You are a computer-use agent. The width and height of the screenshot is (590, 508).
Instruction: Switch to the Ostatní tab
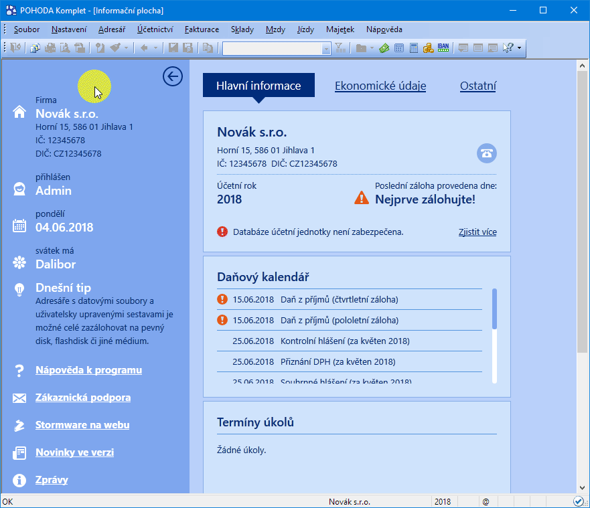coord(478,86)
